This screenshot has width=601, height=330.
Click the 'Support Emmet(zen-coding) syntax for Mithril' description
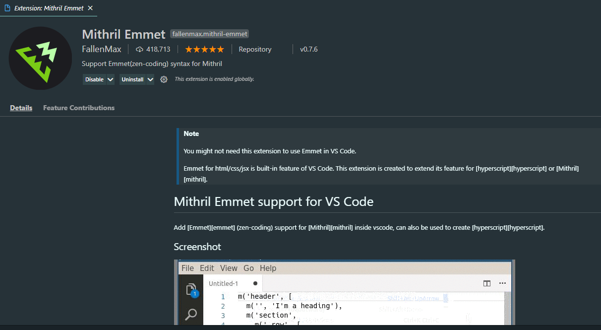(152, 64)
